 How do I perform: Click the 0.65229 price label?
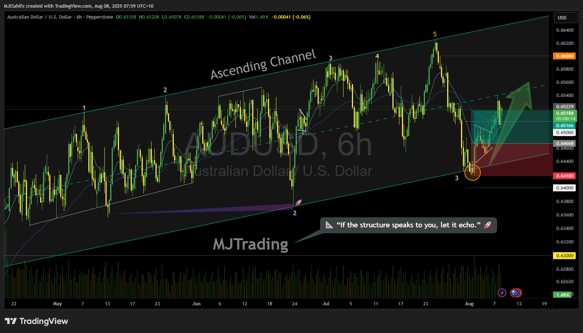coord(565,106)
